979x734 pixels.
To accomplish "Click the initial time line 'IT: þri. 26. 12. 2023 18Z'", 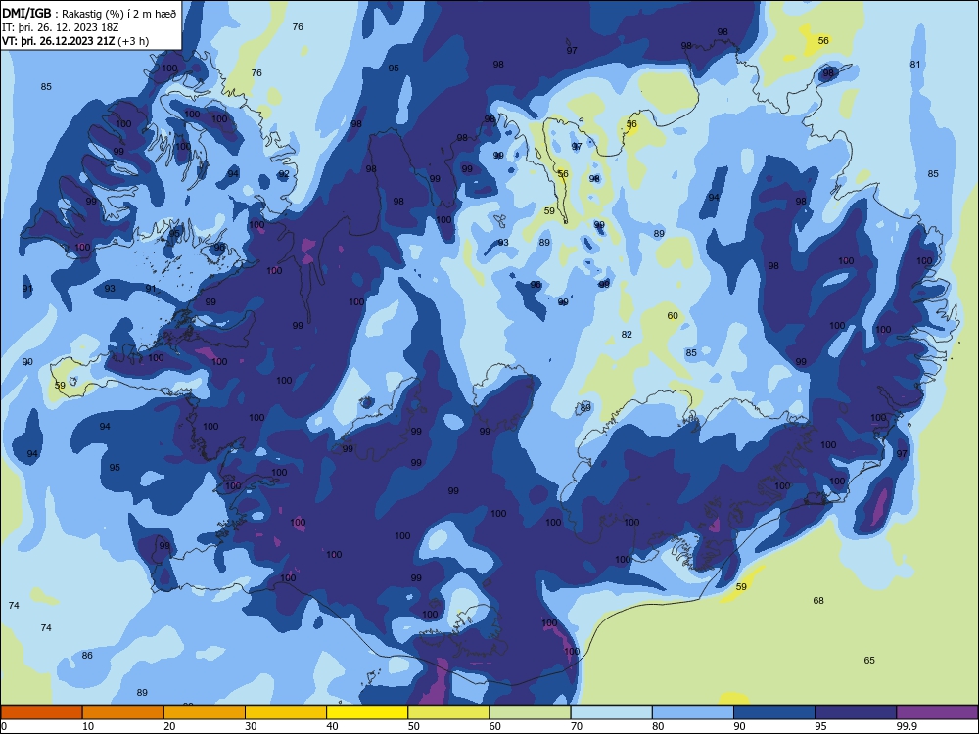I will (60, 27).
